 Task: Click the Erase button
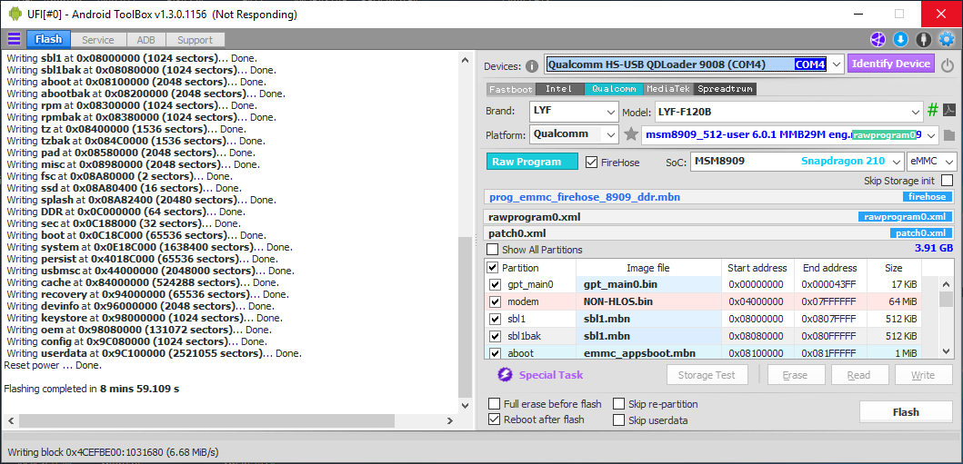click(795, 375)
